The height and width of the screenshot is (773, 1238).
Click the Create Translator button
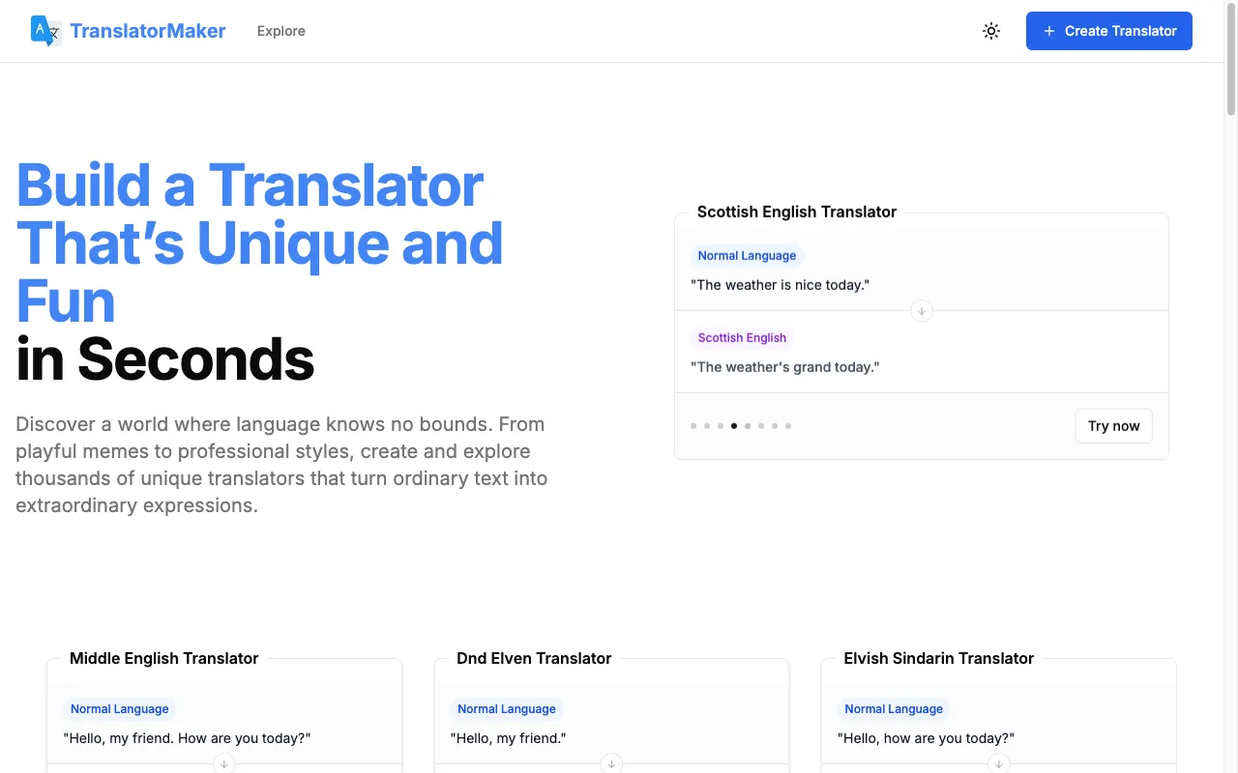1109,31
